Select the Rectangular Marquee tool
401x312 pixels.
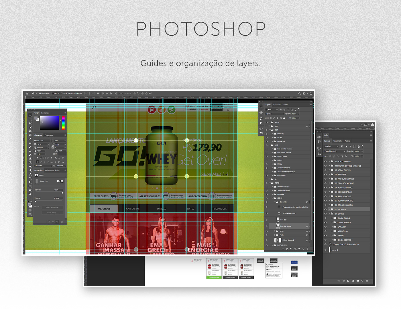tap(30, 119)
